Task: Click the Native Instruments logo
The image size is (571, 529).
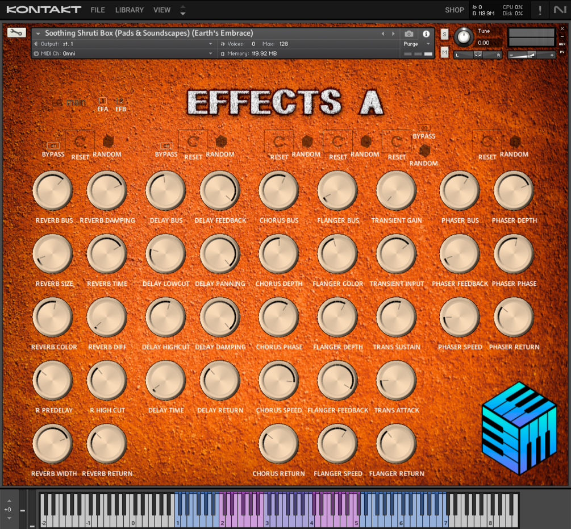Action: pyautogui.click(x=560, y=10)
